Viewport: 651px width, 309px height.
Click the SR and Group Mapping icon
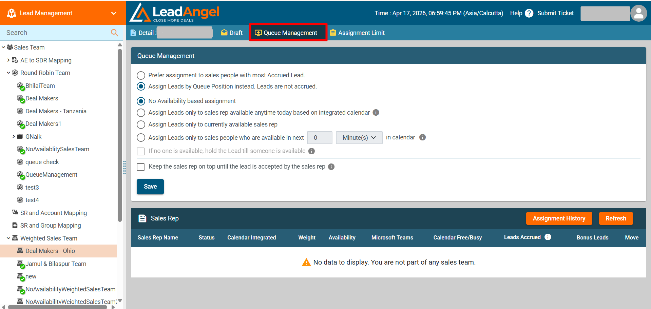tap(15, 225)
